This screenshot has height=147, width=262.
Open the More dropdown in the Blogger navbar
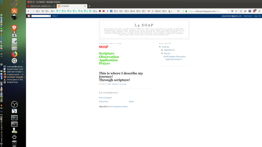point(55,16)
